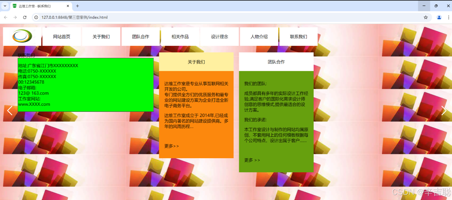Click the 工作室网站: label
This screenshot has height=200, width=452.
click(29, 99)
